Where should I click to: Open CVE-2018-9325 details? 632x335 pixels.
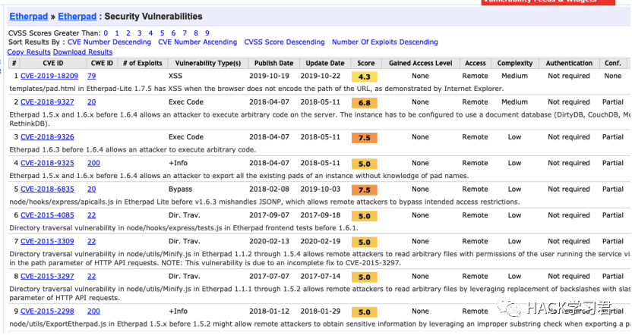point(47,163)
